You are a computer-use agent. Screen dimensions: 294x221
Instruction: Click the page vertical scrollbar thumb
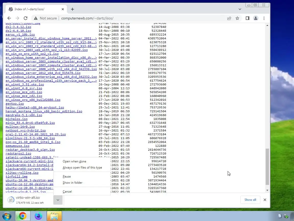[267, 167]
